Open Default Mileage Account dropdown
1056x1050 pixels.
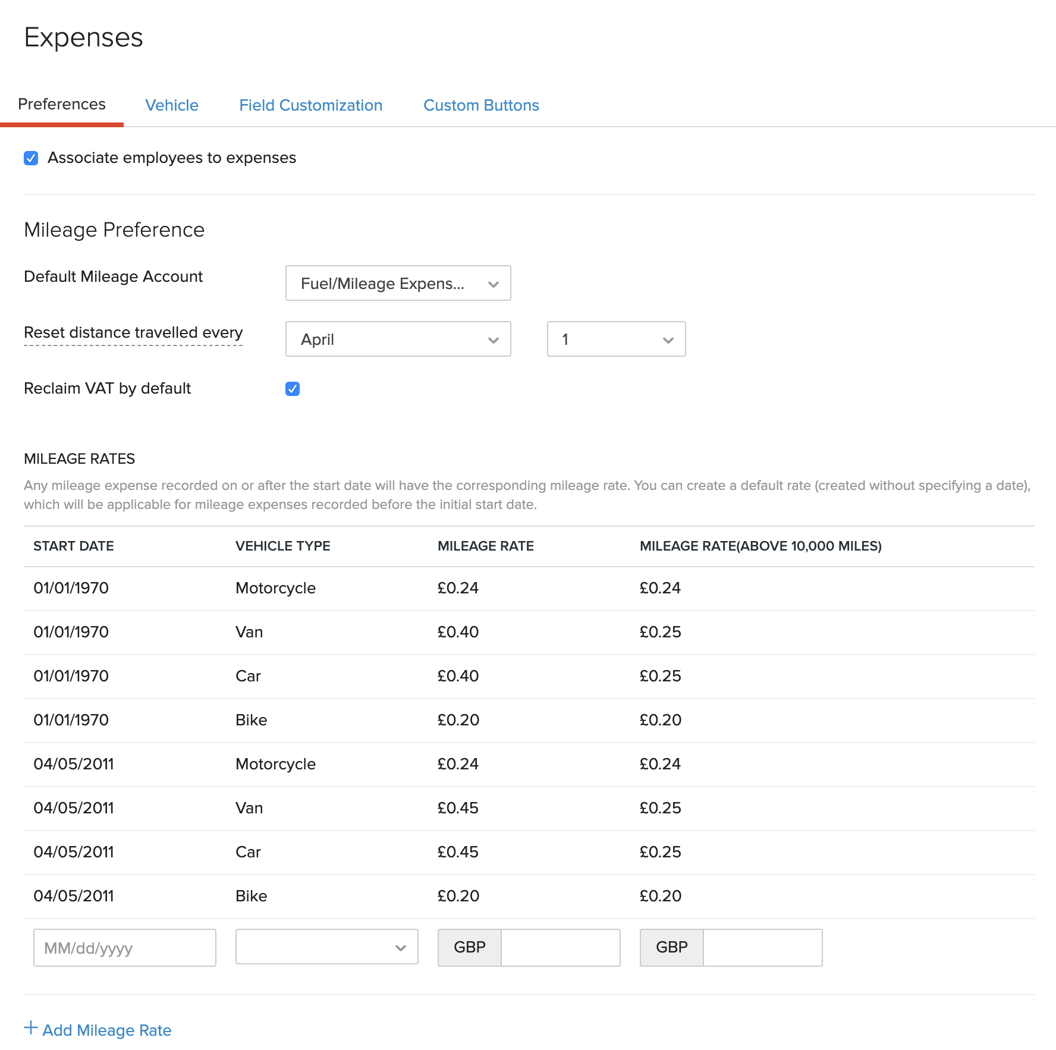(x=398, y=283)
